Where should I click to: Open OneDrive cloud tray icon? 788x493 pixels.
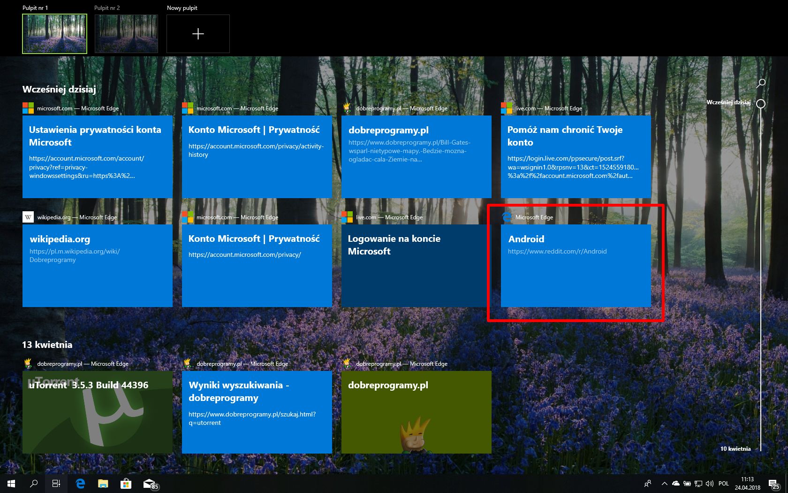[x=676, y=484]
